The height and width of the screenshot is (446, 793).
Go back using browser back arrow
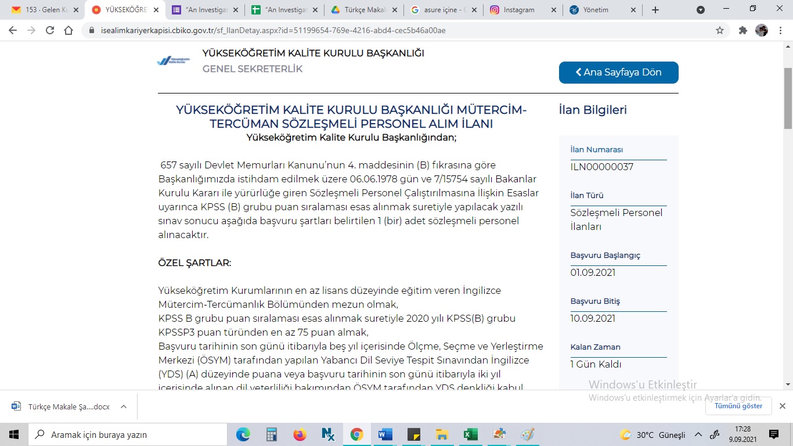tap(13, 30)
